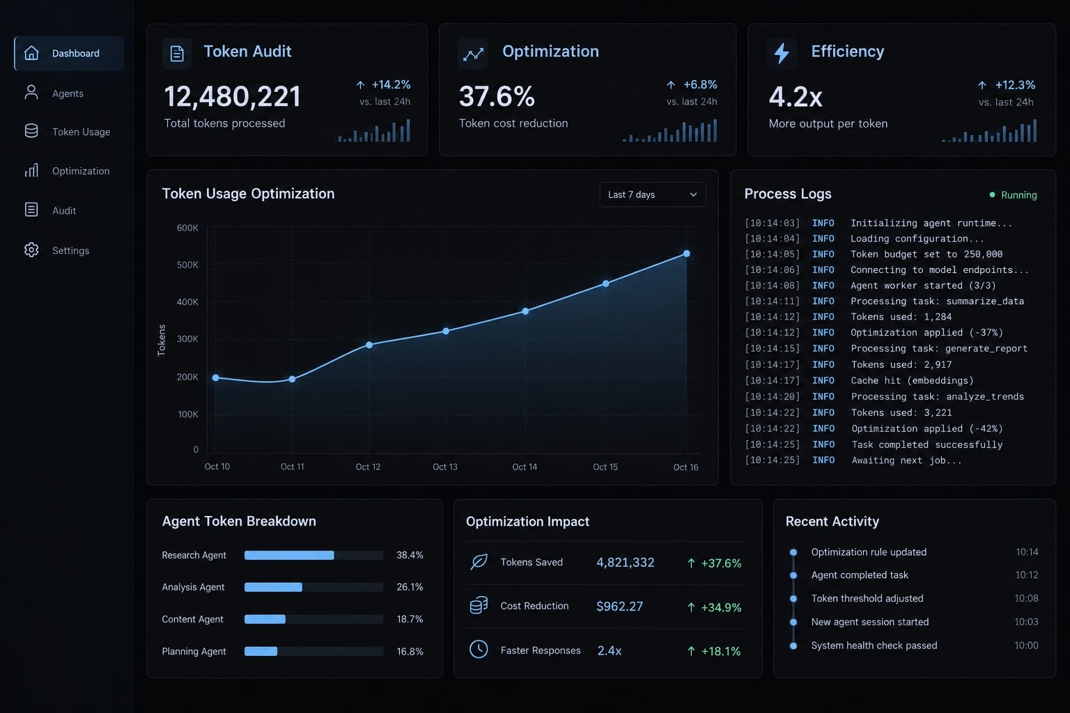Select the 'System health check passed' activity
This screenshot has width=1070, height=713.
tap(874, 645)
